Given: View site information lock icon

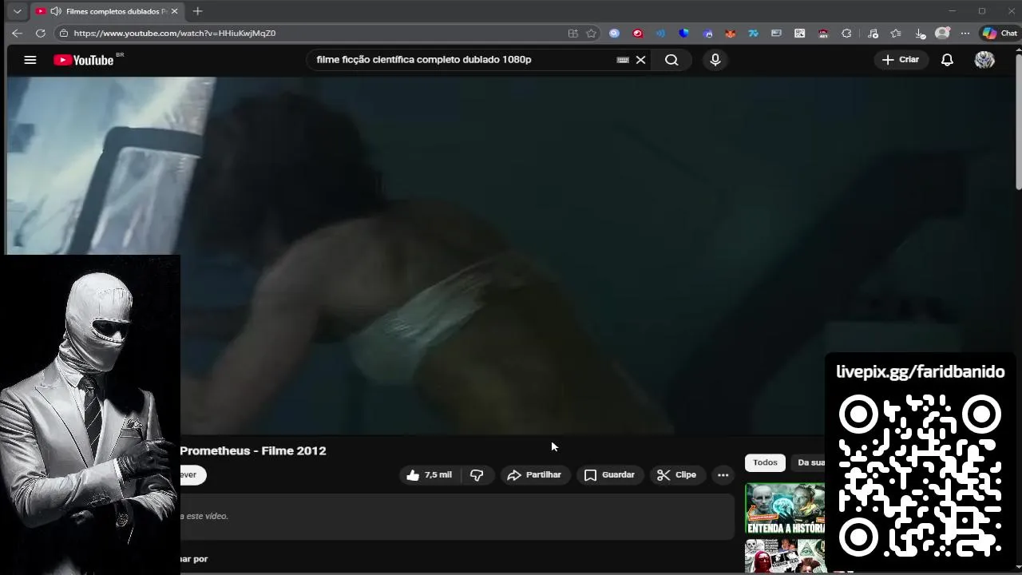Looking at the screenshot, I should tap(64, 33).
